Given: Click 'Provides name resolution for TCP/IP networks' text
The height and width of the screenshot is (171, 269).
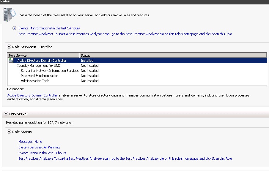Looking at the screenshot, I should point(39,123).
